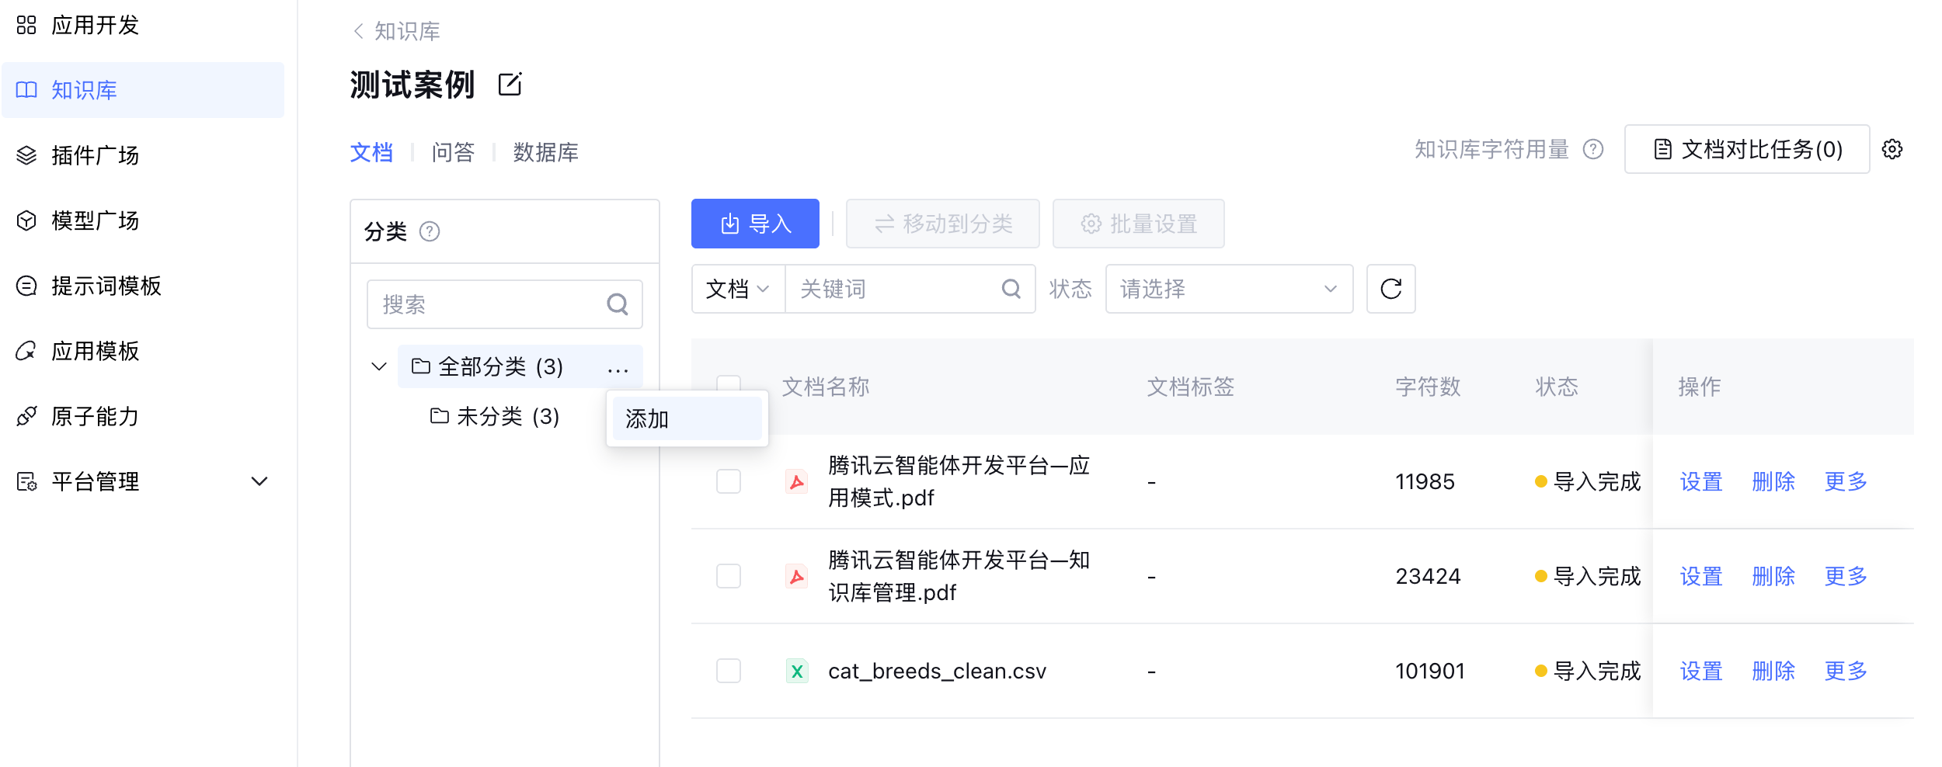
Task: Select checkbox for 腾讯云智能体开发平台—知识库管理.pdf
Action: pyautogui.click(x=728, y=576)
